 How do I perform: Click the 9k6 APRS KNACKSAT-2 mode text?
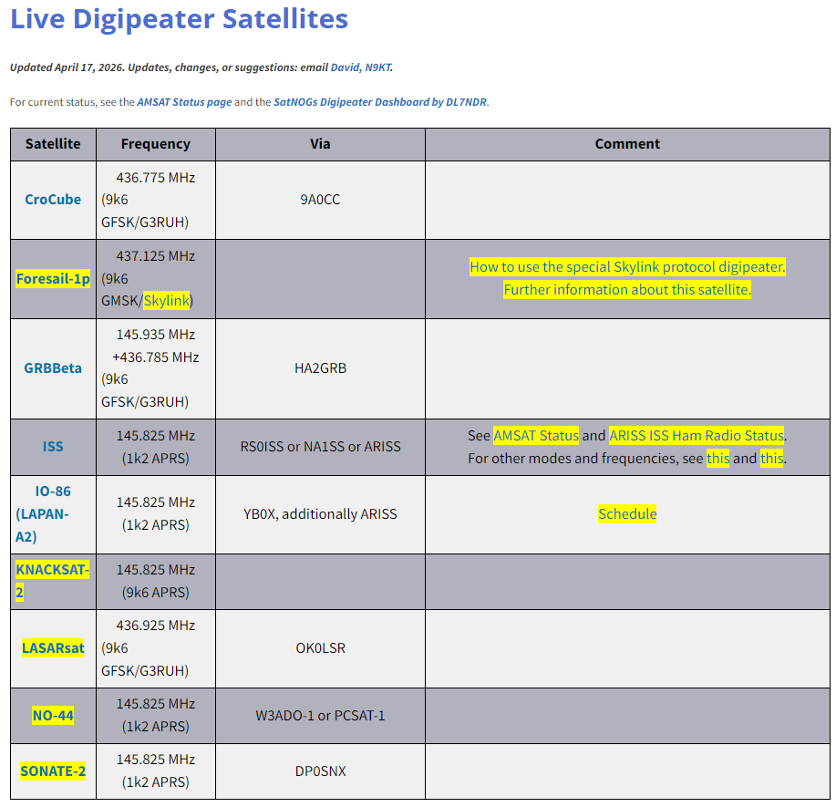pyautogui.click(x=156, y=592)
